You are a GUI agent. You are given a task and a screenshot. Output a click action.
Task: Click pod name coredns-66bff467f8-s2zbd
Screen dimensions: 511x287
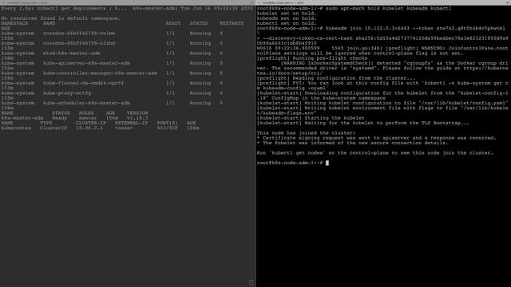click(79, 43)
